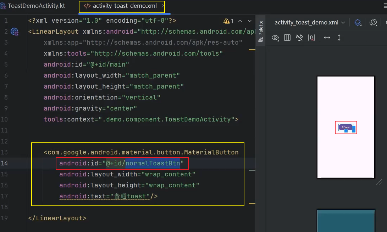Click the xmlns:tools namespace line
The image size is (387, 232).
(133, 54)
